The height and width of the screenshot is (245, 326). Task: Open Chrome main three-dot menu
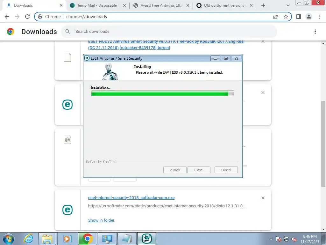click(x=319, y=17)
